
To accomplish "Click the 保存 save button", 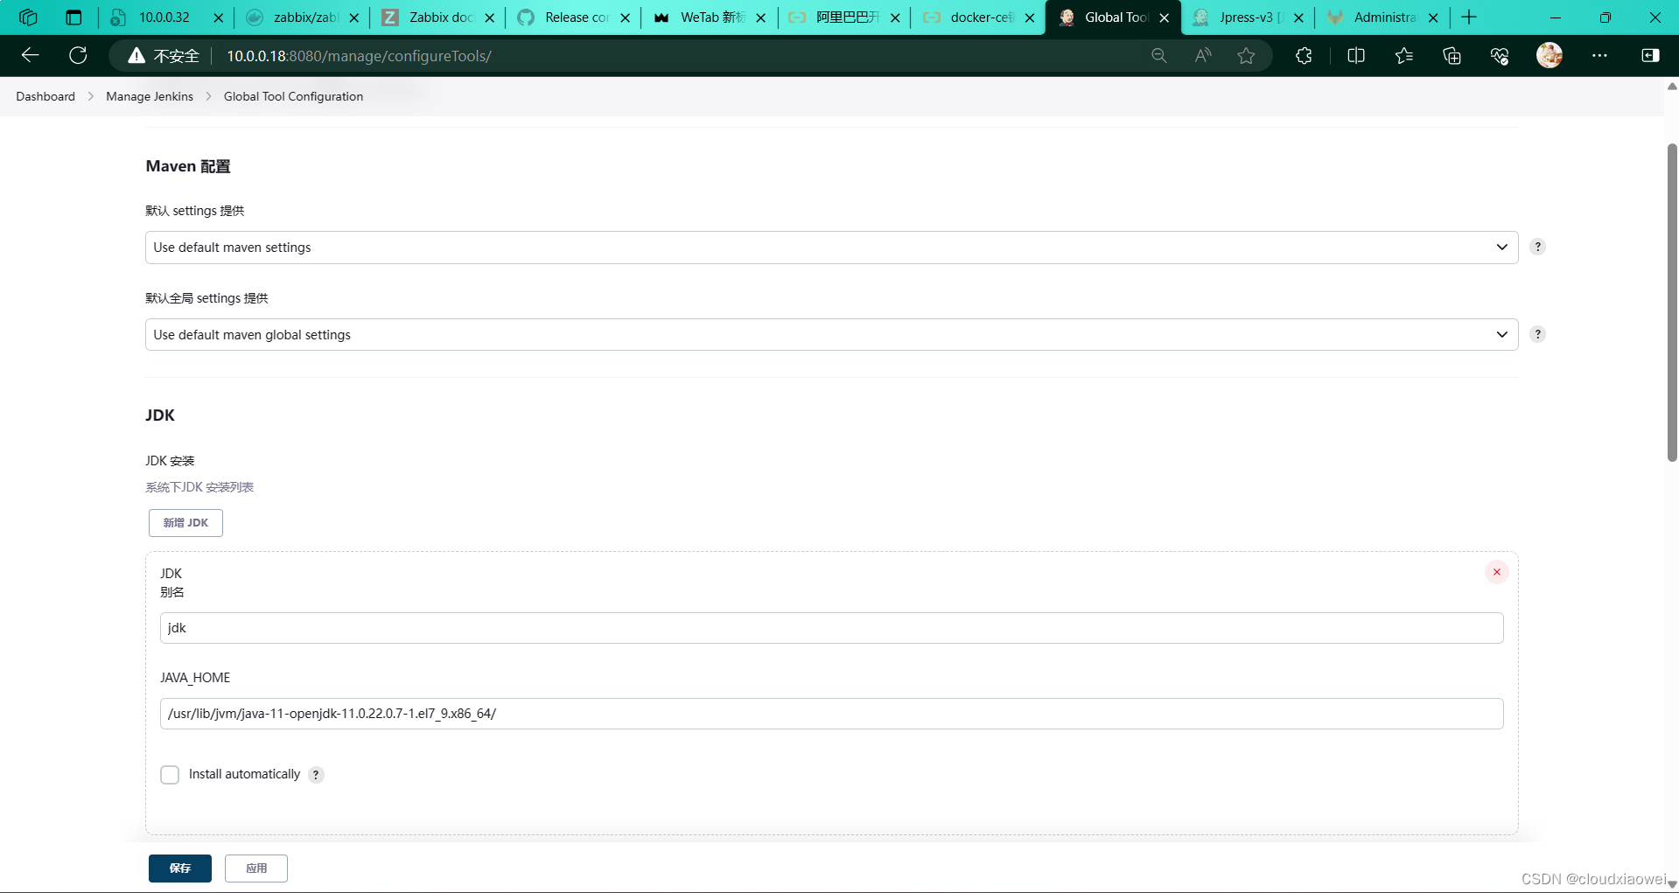I will [x=180, y=869].
